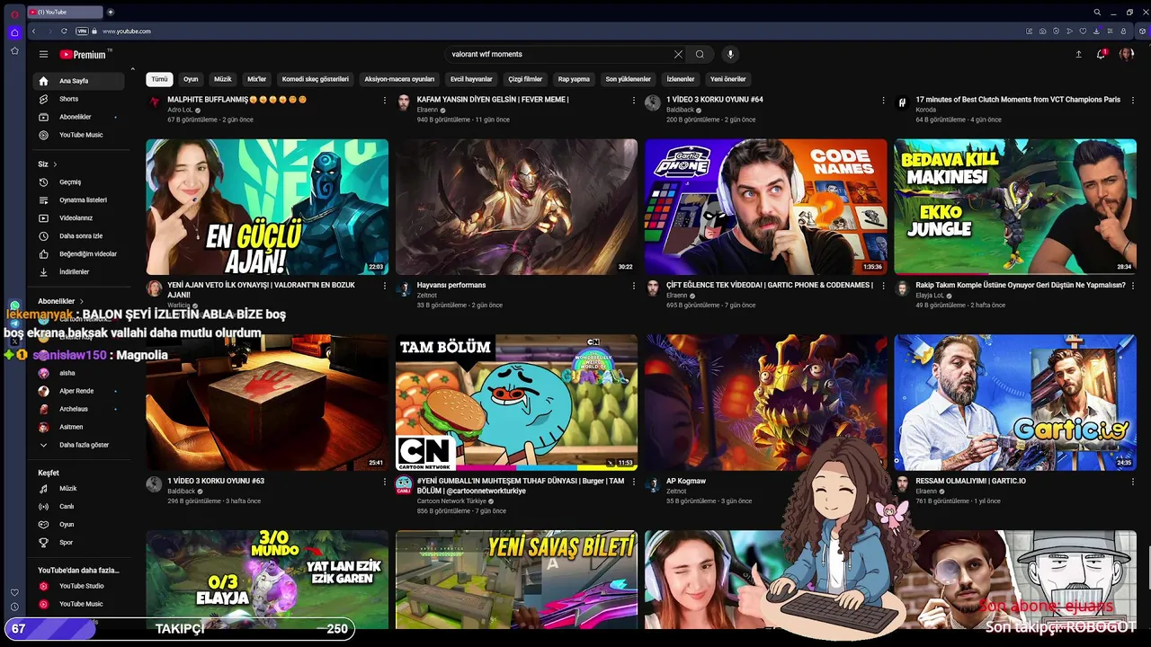Open options menu for ÇİFT EĞLENCE video

click(883, 286)
